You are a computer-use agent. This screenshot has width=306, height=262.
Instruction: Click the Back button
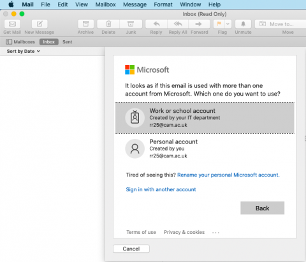(x=262, y=208)
